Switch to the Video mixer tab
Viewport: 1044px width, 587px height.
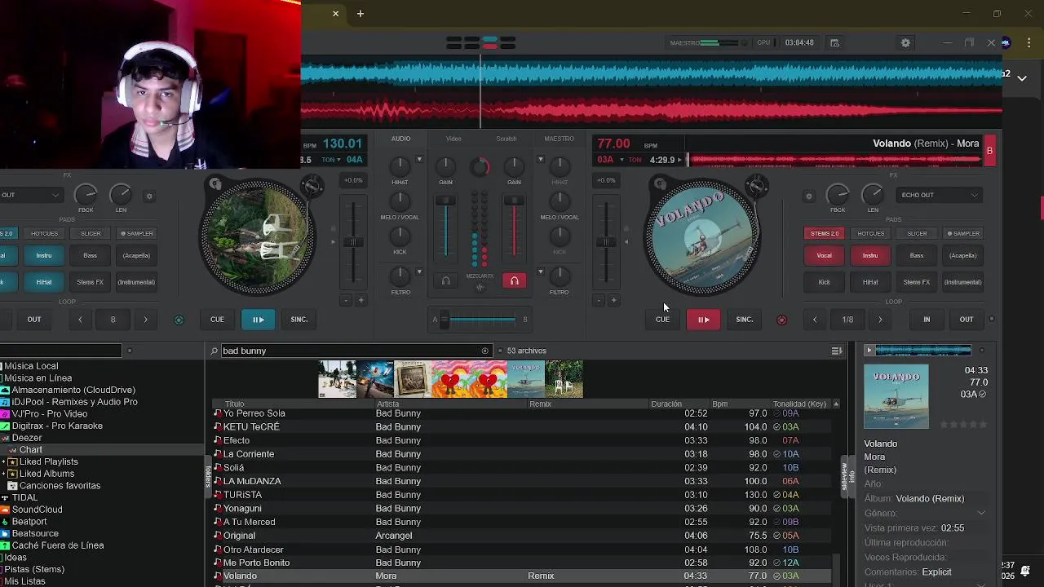tap(453, 139)
